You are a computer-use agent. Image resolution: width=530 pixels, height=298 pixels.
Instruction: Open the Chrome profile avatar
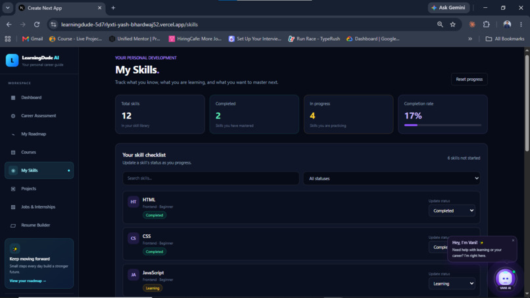coord(507,24)
